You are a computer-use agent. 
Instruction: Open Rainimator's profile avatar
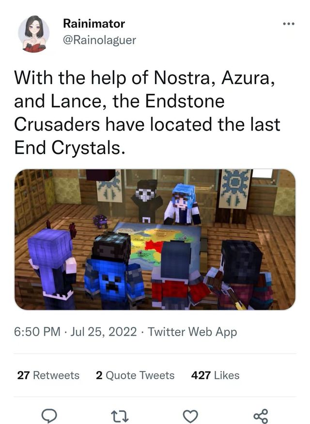pyautogui.click(x=34, y=34)
